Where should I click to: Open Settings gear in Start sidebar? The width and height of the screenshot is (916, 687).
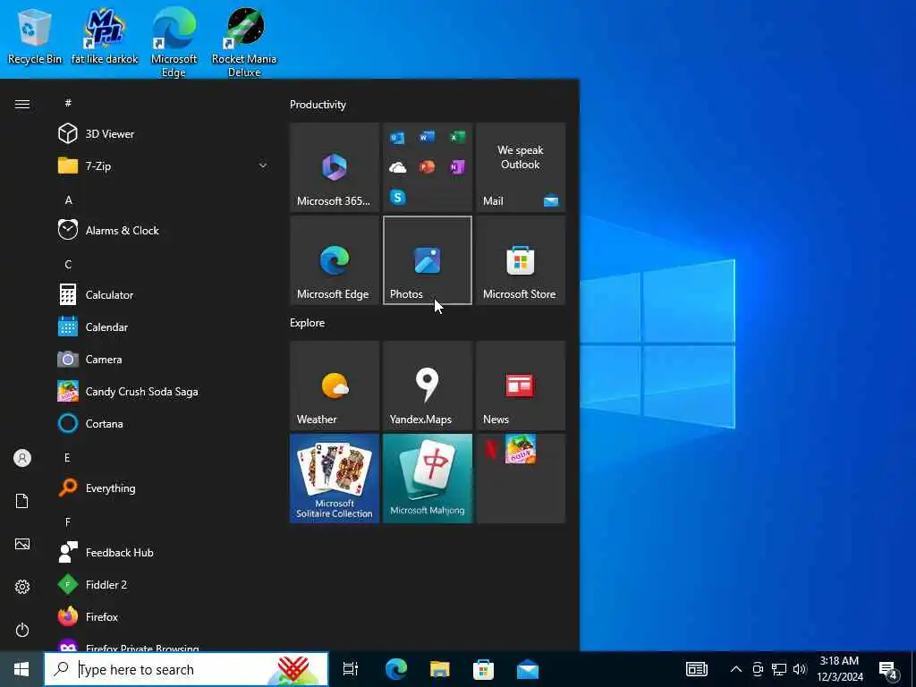tap(22, 587)
